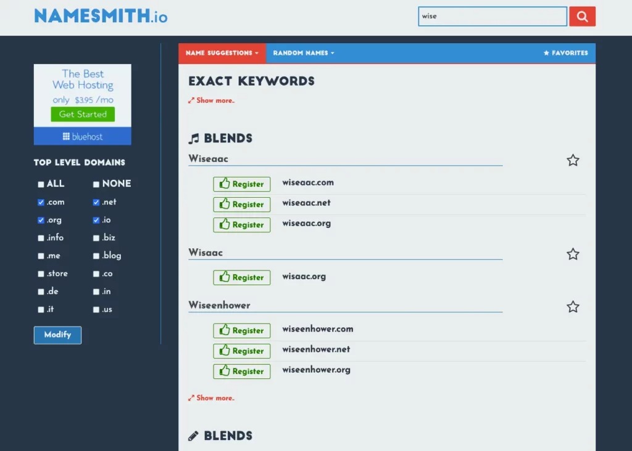Expand Blends list with Show more
The width and height of the screenshot is (632, 451).
[212, 398]
